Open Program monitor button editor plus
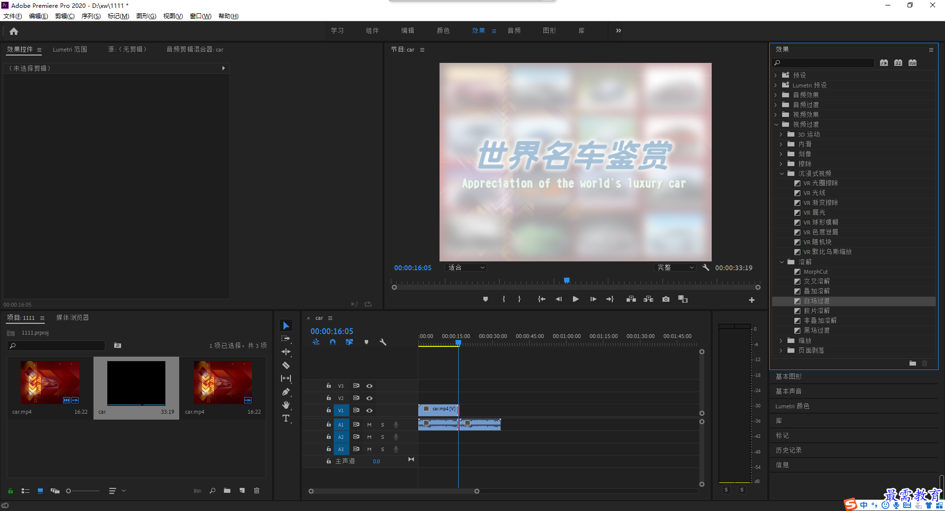The width and height of the screenshot is (945, 511). click(752, 300)
